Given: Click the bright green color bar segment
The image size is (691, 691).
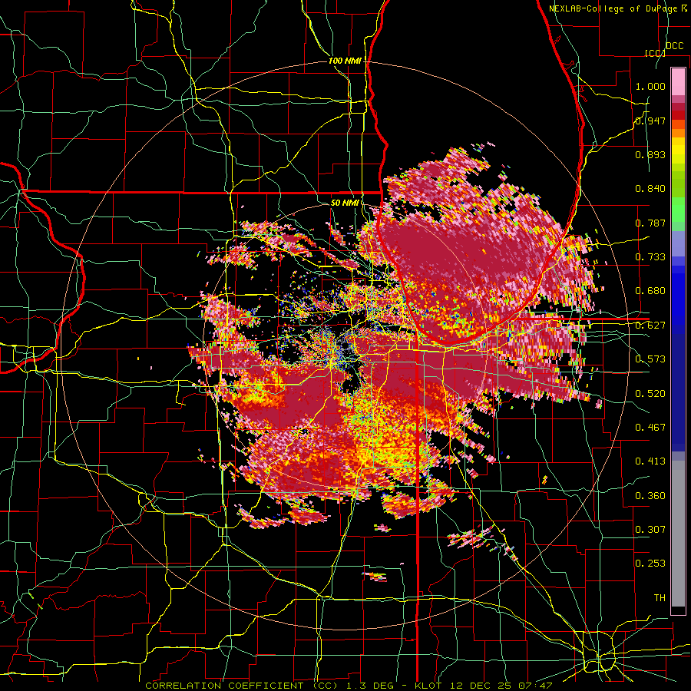Looking at the screenshot, I should coord(678,210).
